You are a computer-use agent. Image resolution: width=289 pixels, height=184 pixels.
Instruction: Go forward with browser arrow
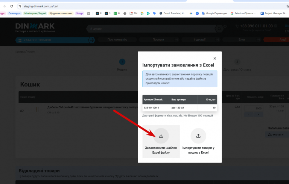(x=5, y=6)
